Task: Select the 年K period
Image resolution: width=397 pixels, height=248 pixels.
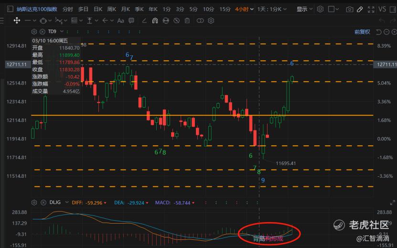Action: point(153,10)
